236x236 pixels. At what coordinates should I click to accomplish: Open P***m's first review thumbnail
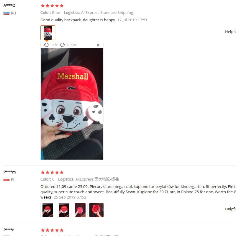[48, 210]
